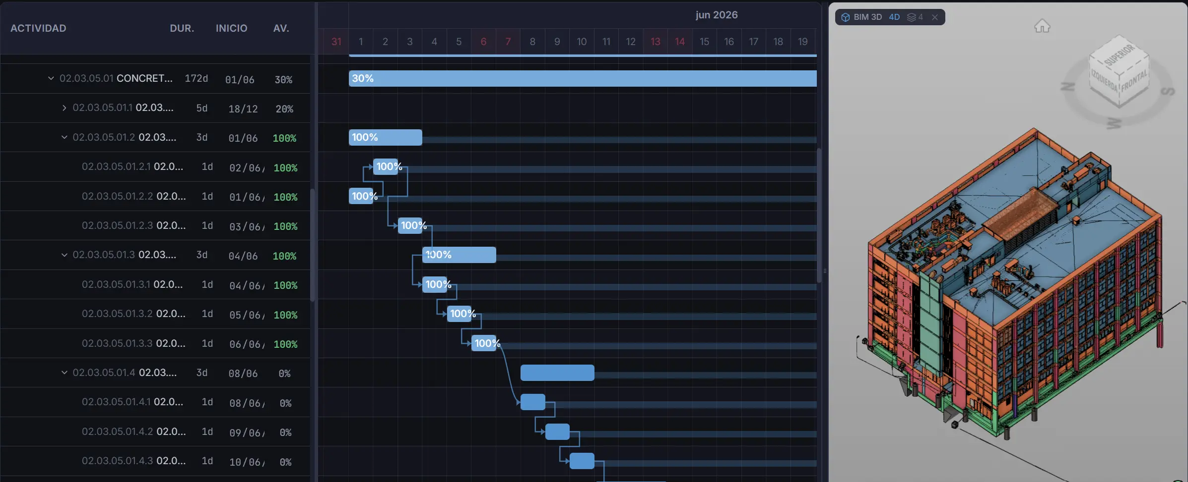Click the home view icon in 3D viewer

point(1042,26)
